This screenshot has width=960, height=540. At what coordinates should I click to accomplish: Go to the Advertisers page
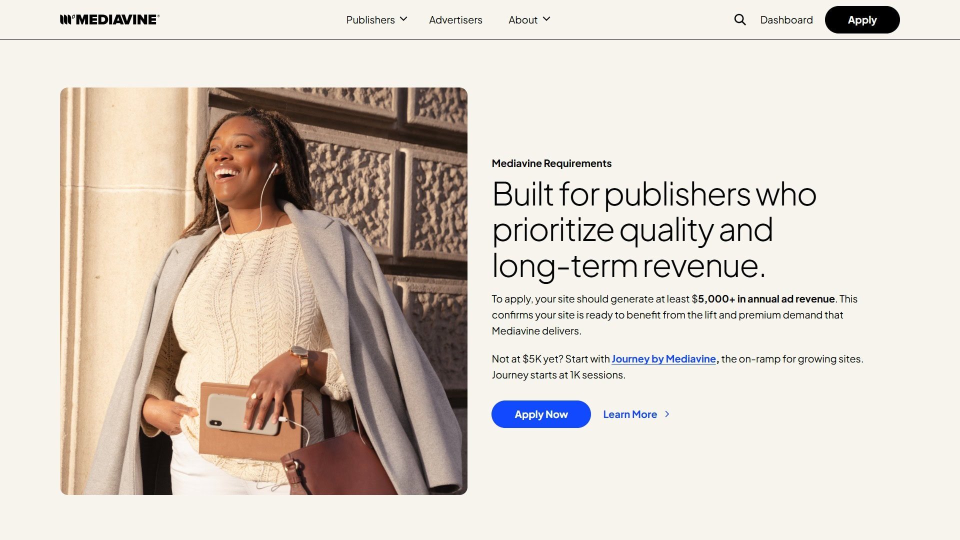point(455,20)
